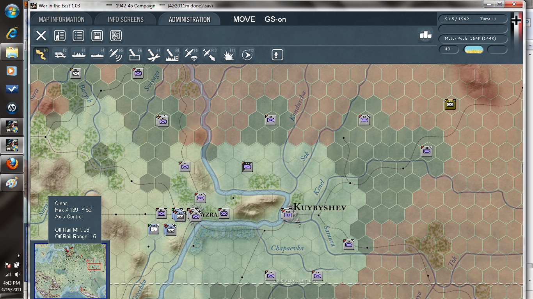Open the HP taskbar icon
This screenshot has height=299, width=533.
click(x=12, y=108)
